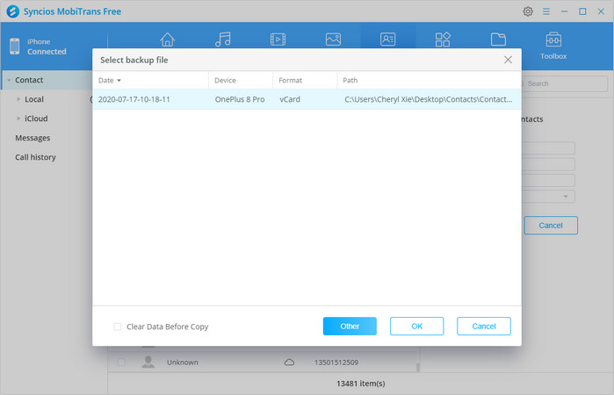Open the Toolbox
Screen dimensions: 614x395
tap(553, 46)
